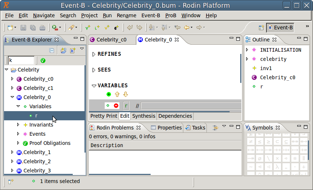
Task: Remove variable r with red minus icon
Action: click(x=116, y=106)
